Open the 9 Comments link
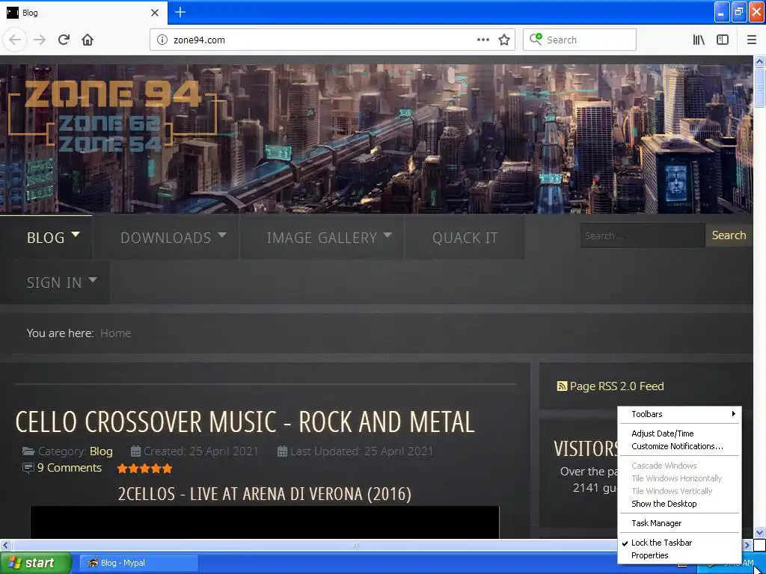The width and height of the screenshot is (766, 574). click(x=70, y=468)
